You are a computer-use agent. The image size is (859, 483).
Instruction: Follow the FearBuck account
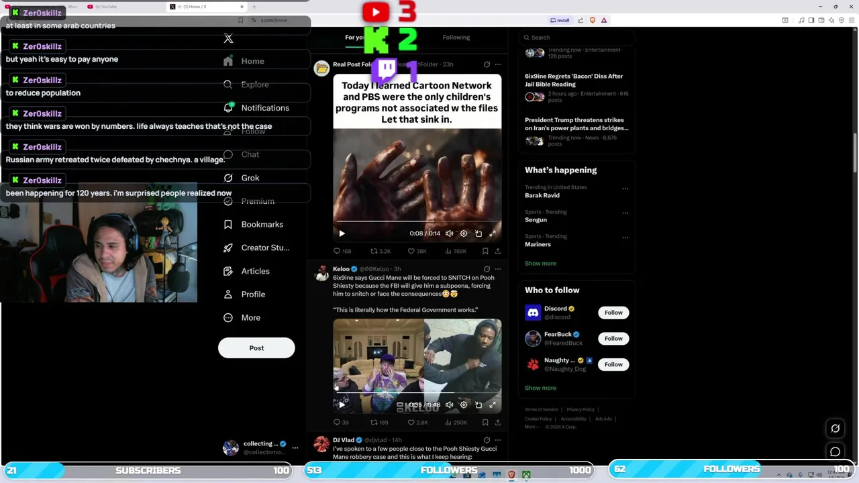pos(613,339)
